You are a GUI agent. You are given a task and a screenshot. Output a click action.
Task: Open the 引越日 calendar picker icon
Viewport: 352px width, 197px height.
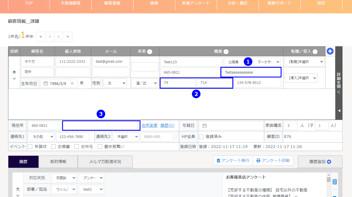[204, 126]
